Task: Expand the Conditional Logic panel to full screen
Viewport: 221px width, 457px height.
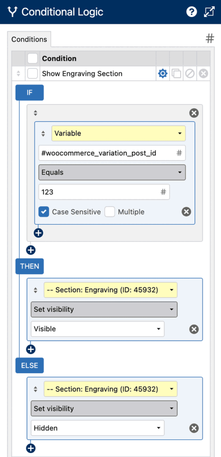Action: click(209, 12)
